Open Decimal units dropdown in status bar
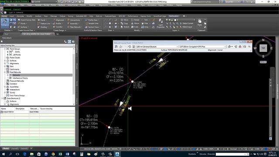279x157 pixels. click(x=234, y=149)
